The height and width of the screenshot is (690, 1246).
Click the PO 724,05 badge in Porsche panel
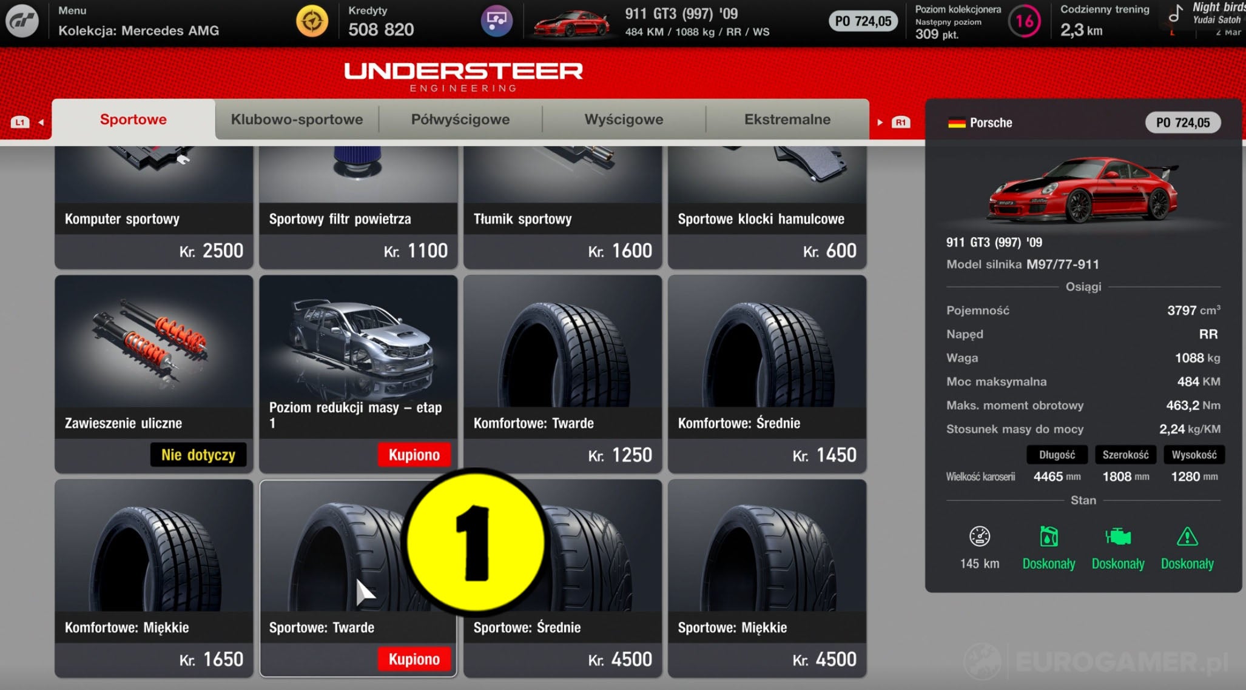click(1183, 122)
